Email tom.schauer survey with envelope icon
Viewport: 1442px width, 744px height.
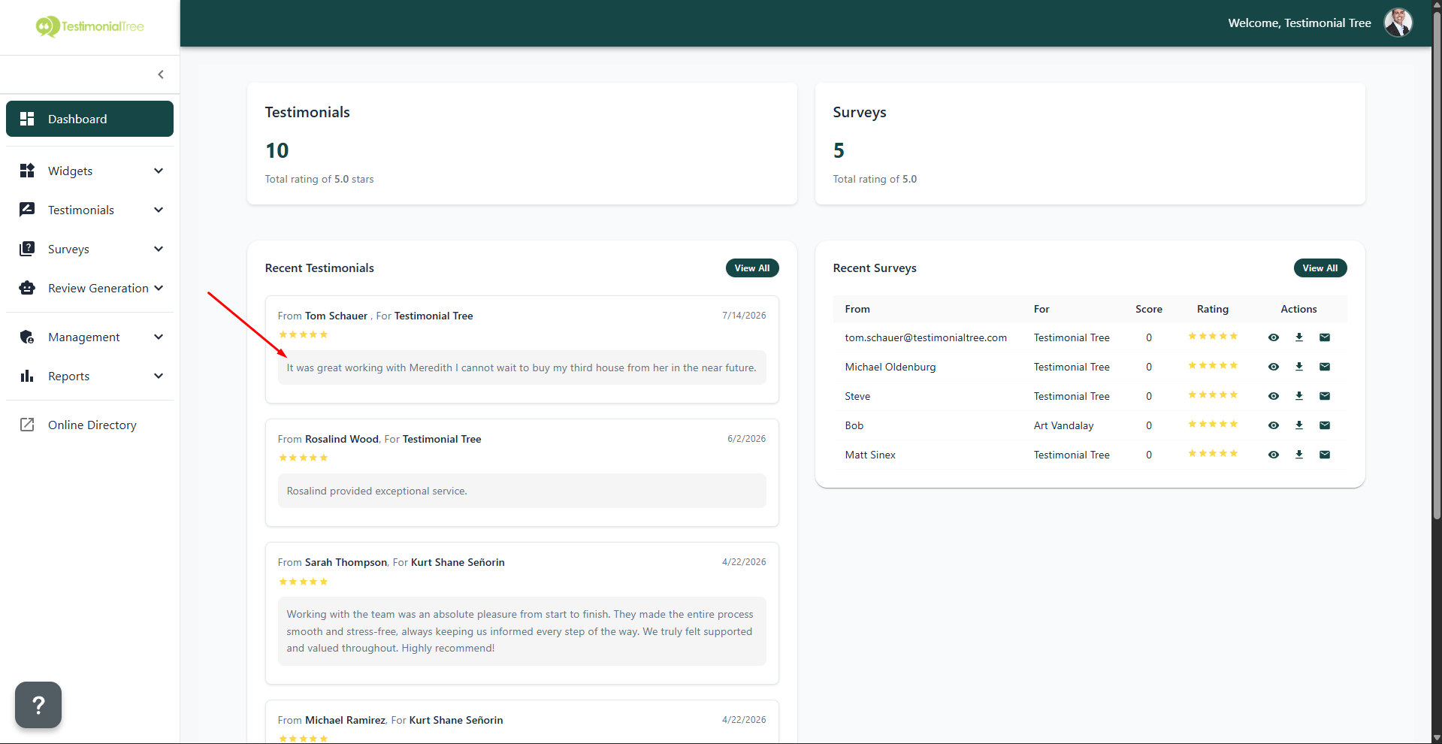(x=1325, y=337)
